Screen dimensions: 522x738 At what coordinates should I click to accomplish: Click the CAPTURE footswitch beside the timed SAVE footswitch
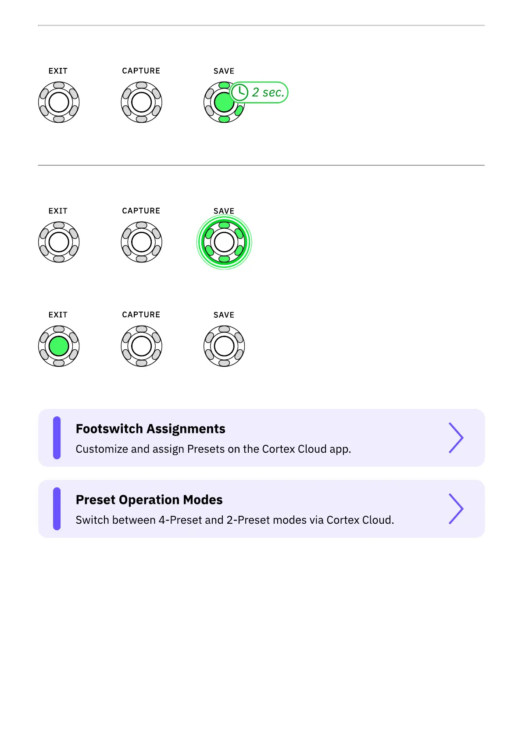pyautogui.click(x=141, y=103)
